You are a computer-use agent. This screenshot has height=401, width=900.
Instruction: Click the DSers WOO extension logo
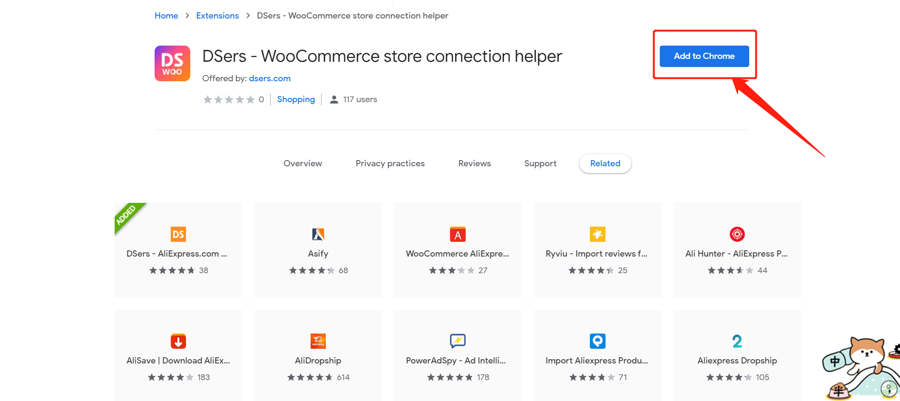coord(172,63)
